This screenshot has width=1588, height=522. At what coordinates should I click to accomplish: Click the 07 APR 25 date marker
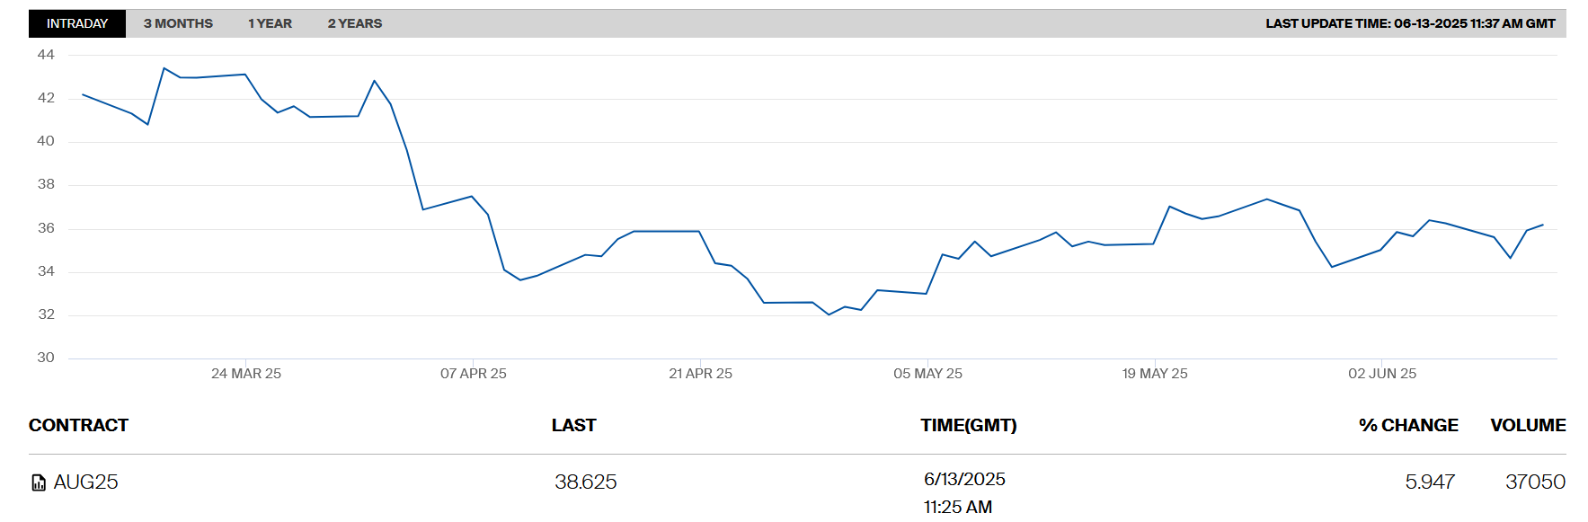(473, 374)
